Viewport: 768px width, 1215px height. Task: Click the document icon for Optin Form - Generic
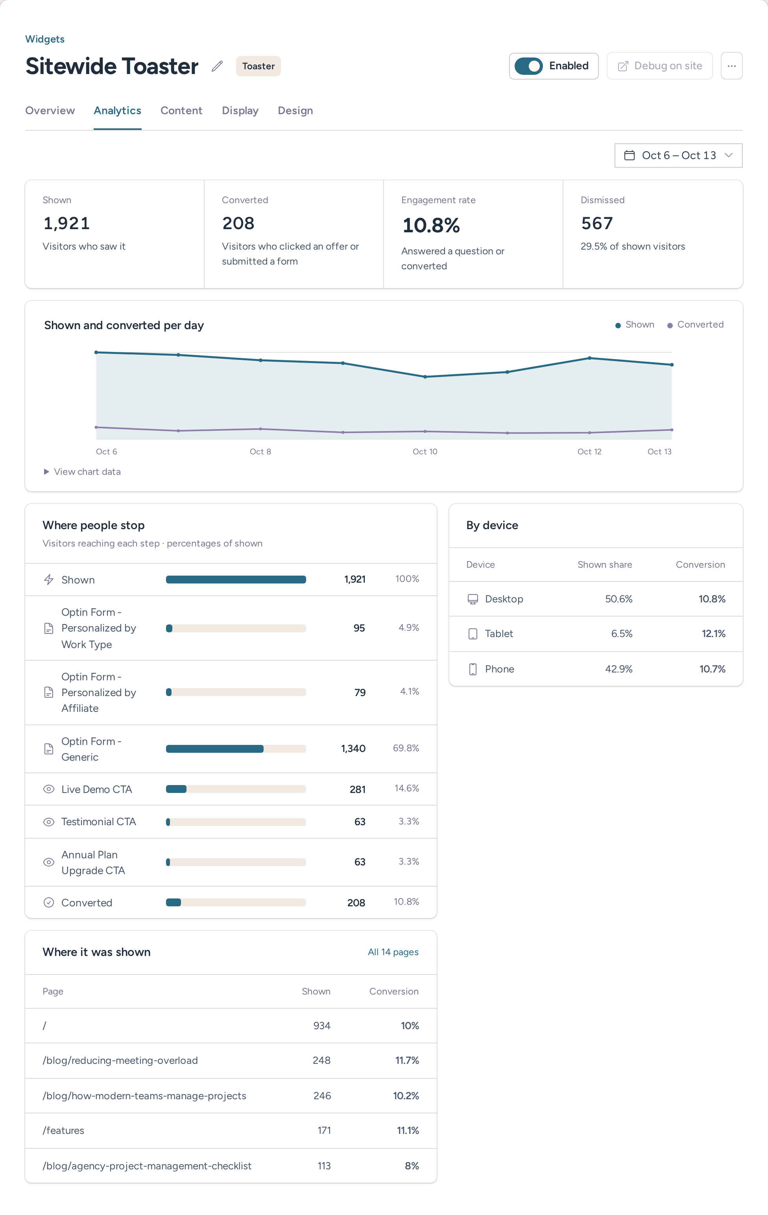tap(49, 749)
